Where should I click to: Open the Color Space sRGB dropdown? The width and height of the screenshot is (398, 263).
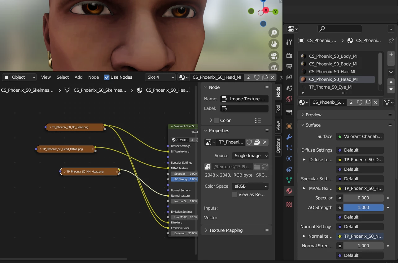(x=250, y=186)
